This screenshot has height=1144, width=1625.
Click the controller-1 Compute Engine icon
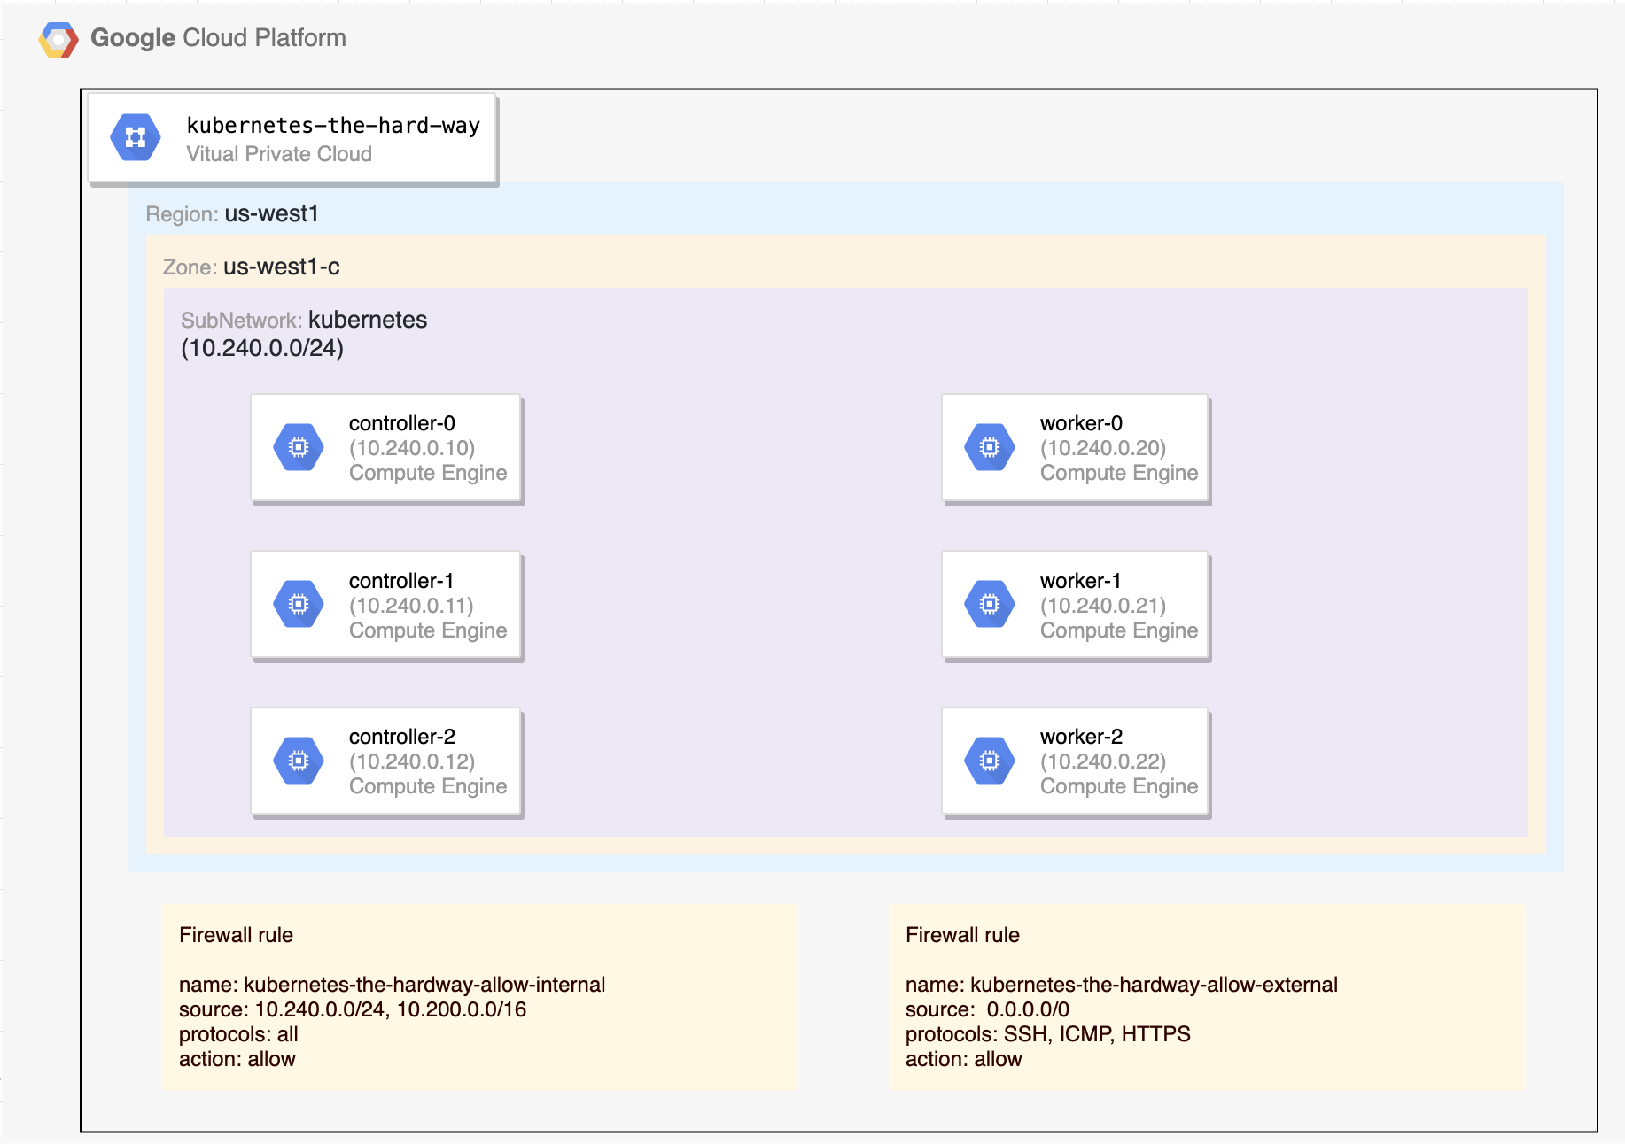(299, 604)
